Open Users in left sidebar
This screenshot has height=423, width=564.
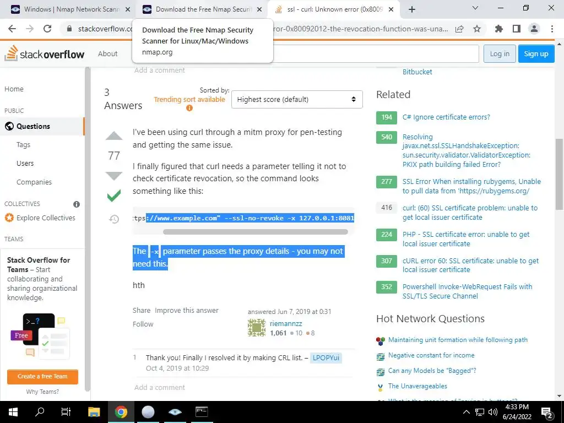coord(25,163)
